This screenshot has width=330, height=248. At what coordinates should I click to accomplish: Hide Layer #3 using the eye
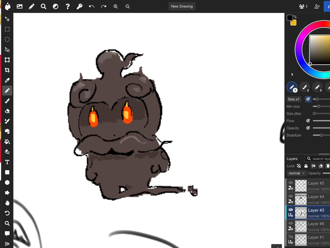pyautogui.click(x=291, y=210)
